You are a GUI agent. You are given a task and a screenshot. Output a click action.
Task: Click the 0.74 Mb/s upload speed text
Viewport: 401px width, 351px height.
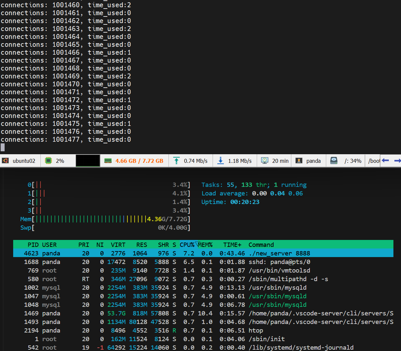[196, 161]
